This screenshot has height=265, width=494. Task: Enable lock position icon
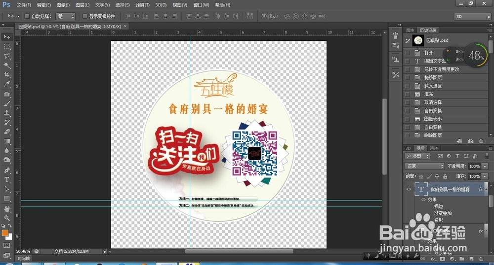tap(437, 176)
